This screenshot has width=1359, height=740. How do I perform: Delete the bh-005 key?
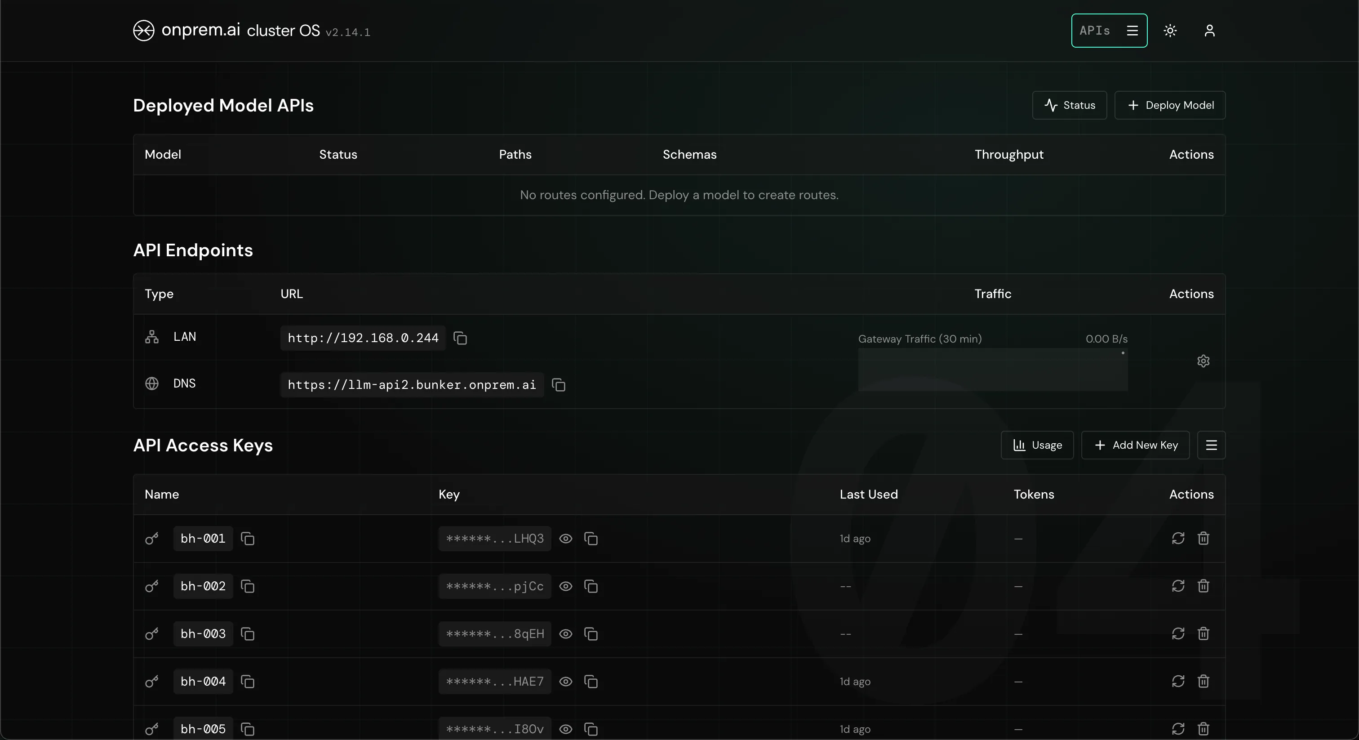1204,729
